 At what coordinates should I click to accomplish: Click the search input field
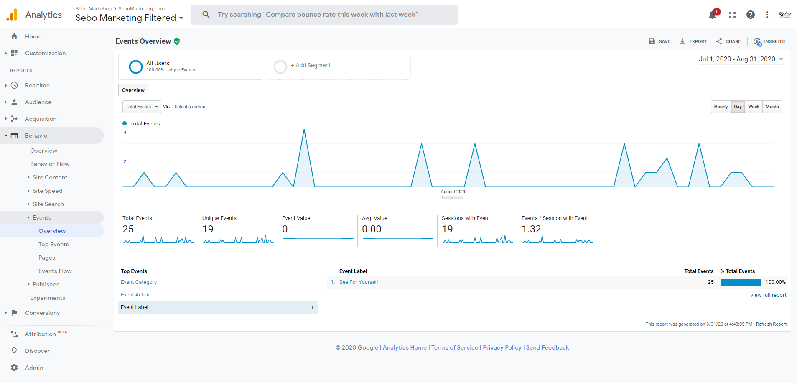click(x=324, y=15)
